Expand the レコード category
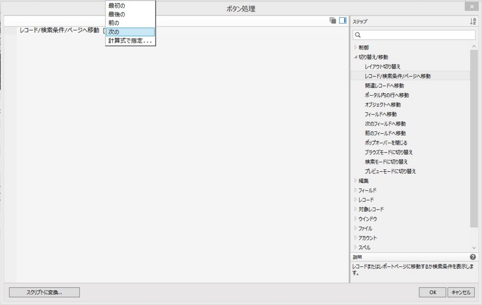 coord(356,200)
